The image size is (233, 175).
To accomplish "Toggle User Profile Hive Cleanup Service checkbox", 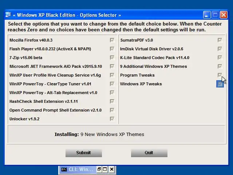I will pyautogui.click(x=112, y=75).
